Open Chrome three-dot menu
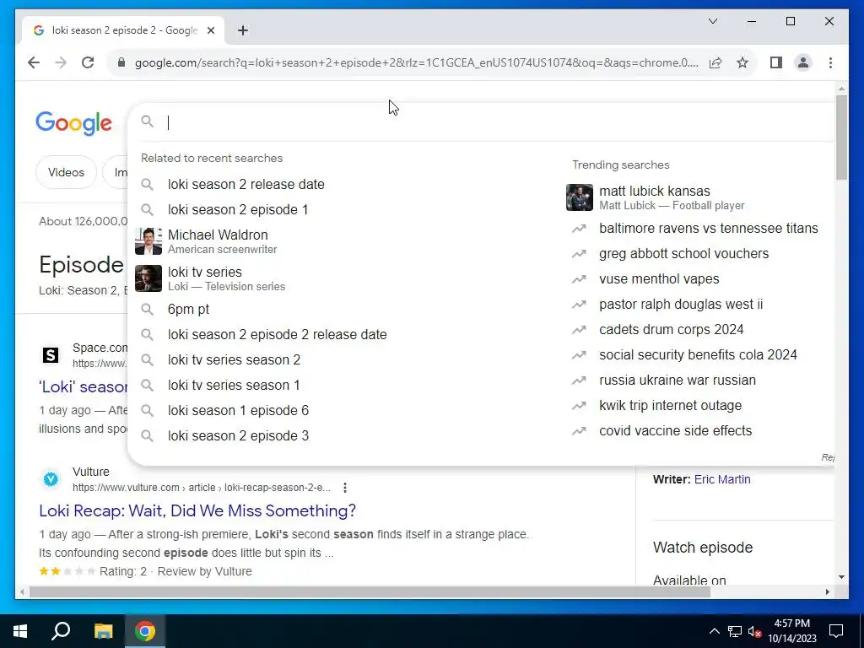Image resolution: width=864 pixels, height=648 pixels. coord(830,62)
